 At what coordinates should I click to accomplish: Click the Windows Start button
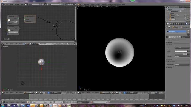pos(3,105)
